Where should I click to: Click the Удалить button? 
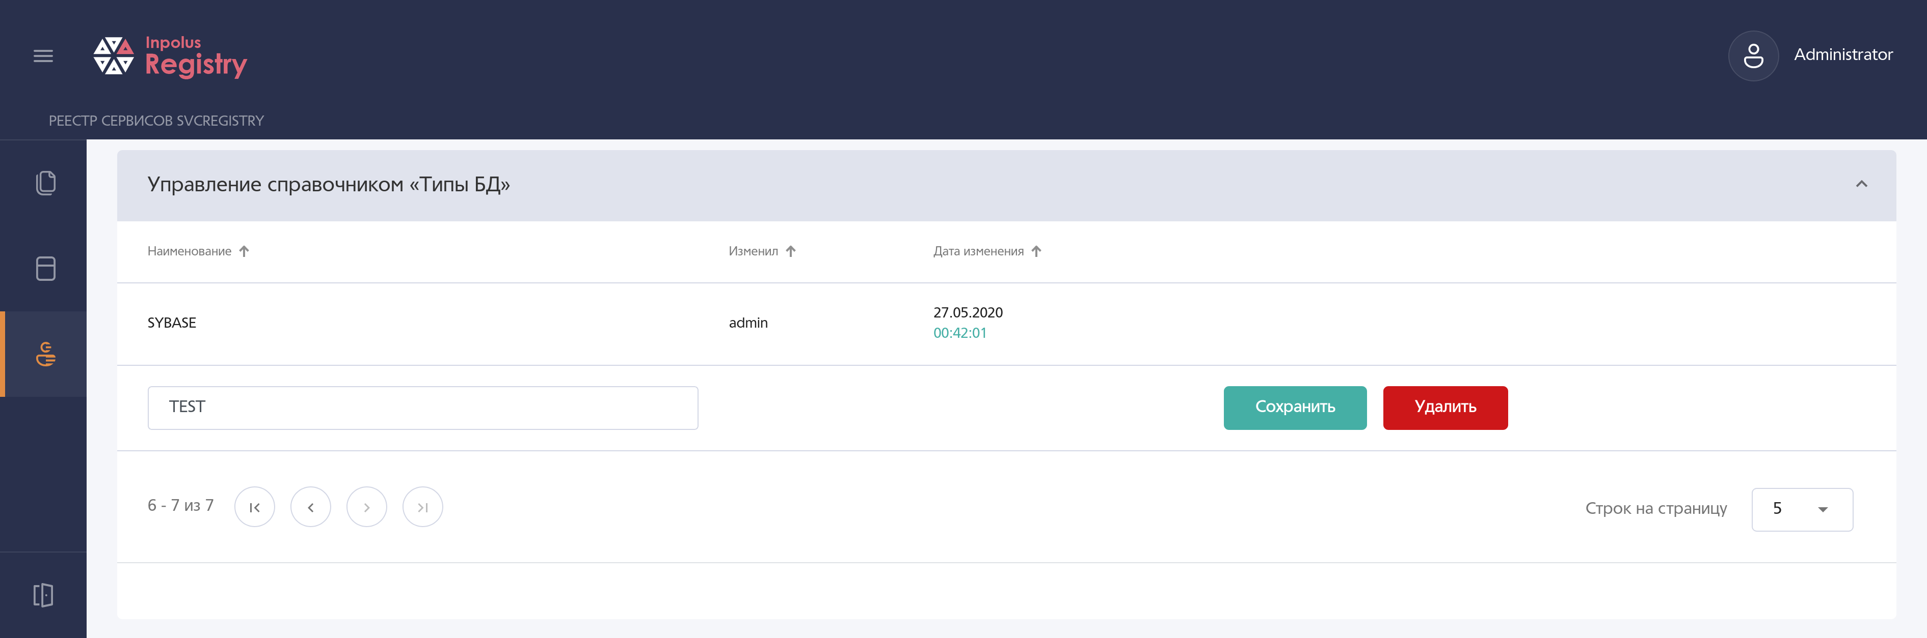[x=1445, y=408]
